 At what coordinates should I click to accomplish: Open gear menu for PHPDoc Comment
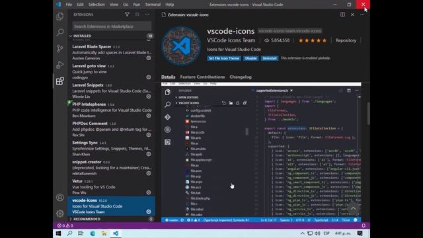[x=149, y=135]
